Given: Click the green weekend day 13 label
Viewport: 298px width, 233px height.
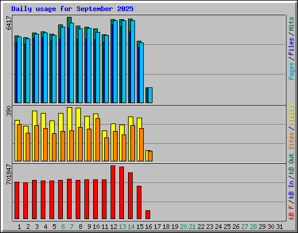Looking at the screenshot, I should (x=122, y=227).
